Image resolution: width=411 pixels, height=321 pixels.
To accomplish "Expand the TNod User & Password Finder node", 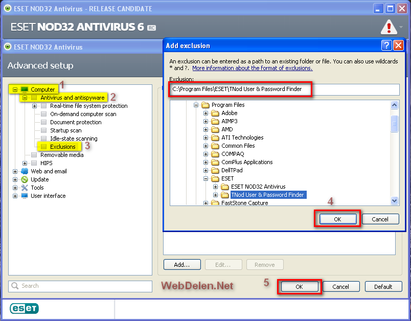I will click(215, 195).
